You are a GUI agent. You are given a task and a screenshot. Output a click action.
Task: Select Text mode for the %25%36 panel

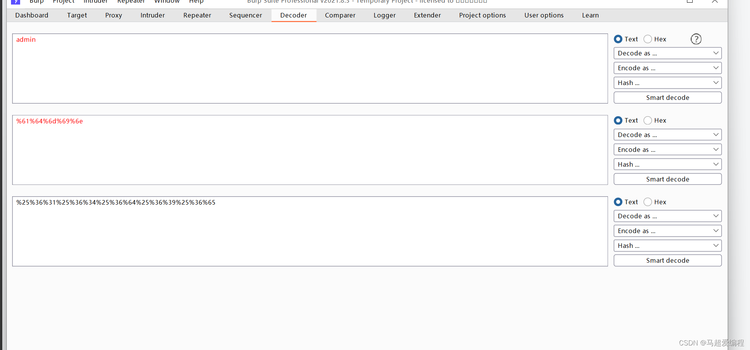(618, 202)
